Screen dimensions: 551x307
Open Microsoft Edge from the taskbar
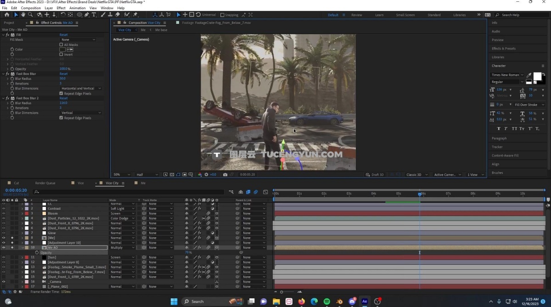[314, 301]
